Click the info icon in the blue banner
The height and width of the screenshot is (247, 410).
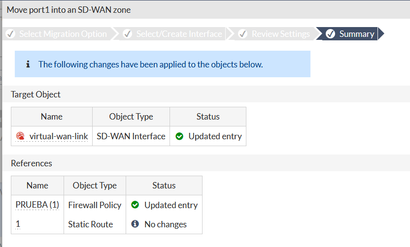(x=28, y=64)
